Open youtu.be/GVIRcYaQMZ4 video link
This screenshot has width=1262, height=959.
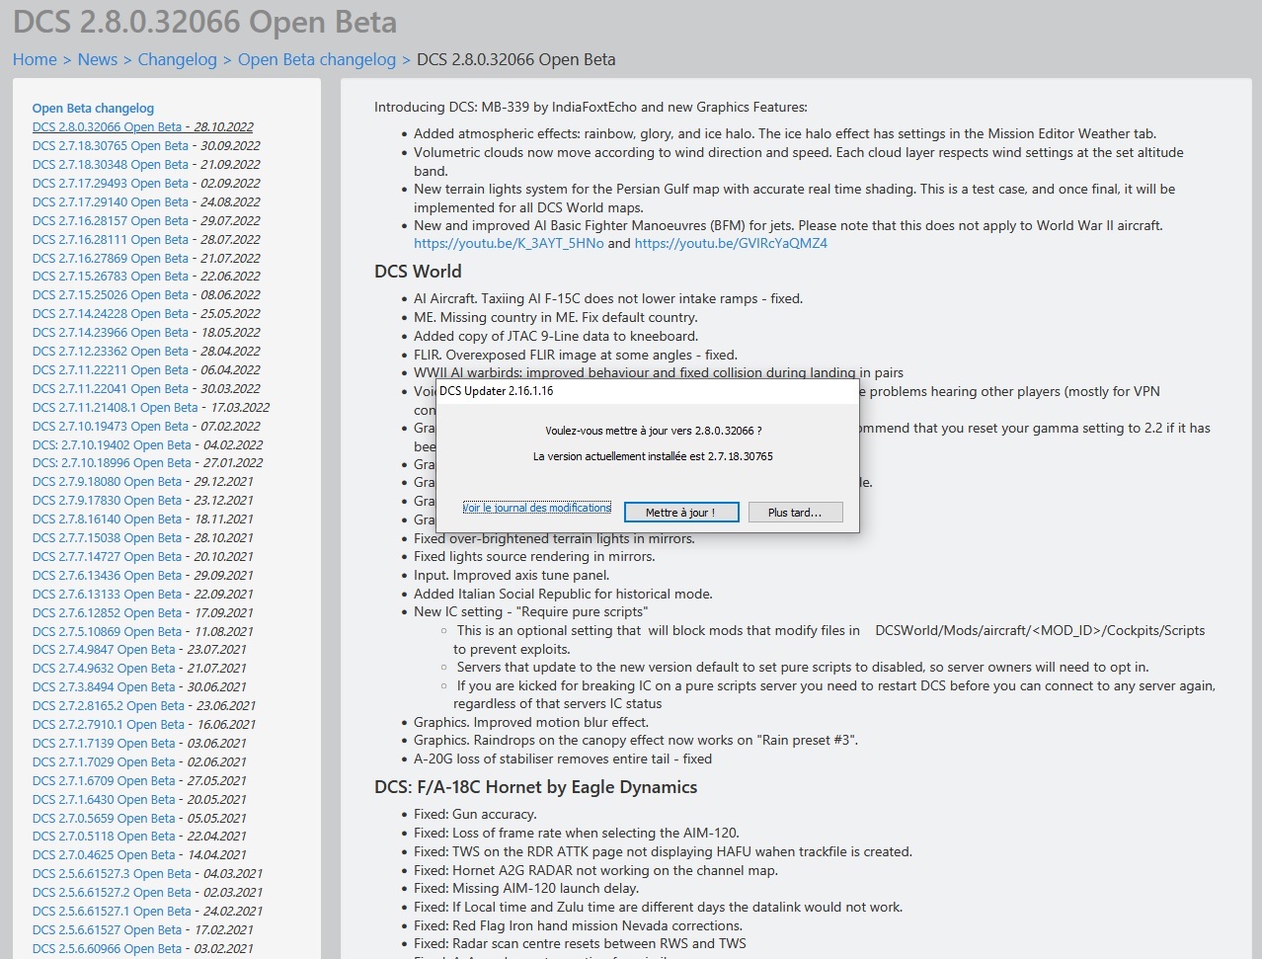coord(731,243)
